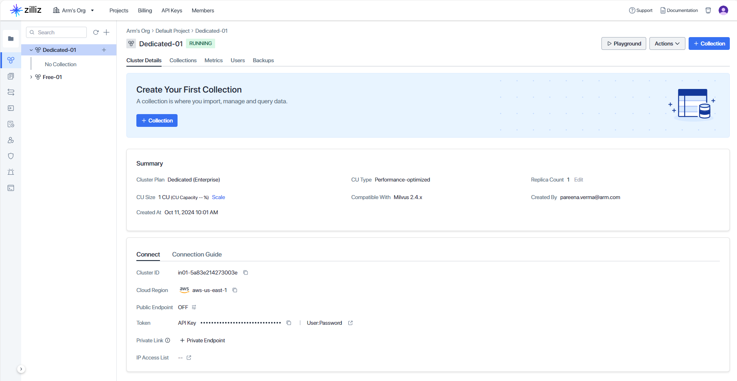Open Billing in the top navigation
Image resolution: width=737 pixels, height=381 pixels.
pyautogui.click(x=145, y=10)
